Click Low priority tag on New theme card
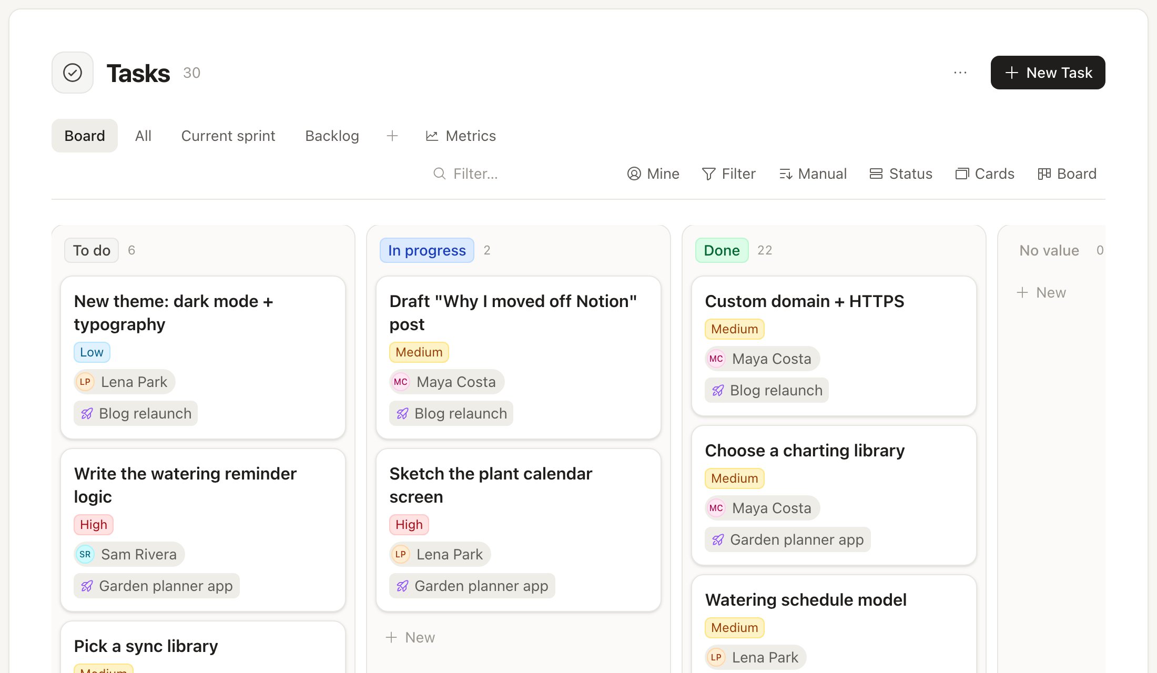This screenshot has width=1157, height=673. [92, 352]
